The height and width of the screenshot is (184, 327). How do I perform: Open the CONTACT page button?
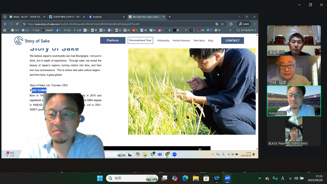(232, 40)
